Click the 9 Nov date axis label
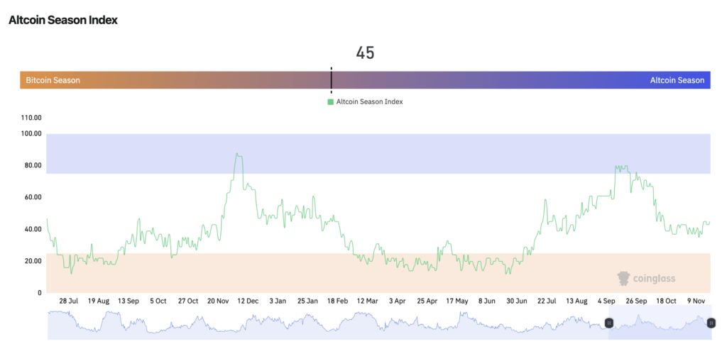The image size is (727, 356). point(695,301)
